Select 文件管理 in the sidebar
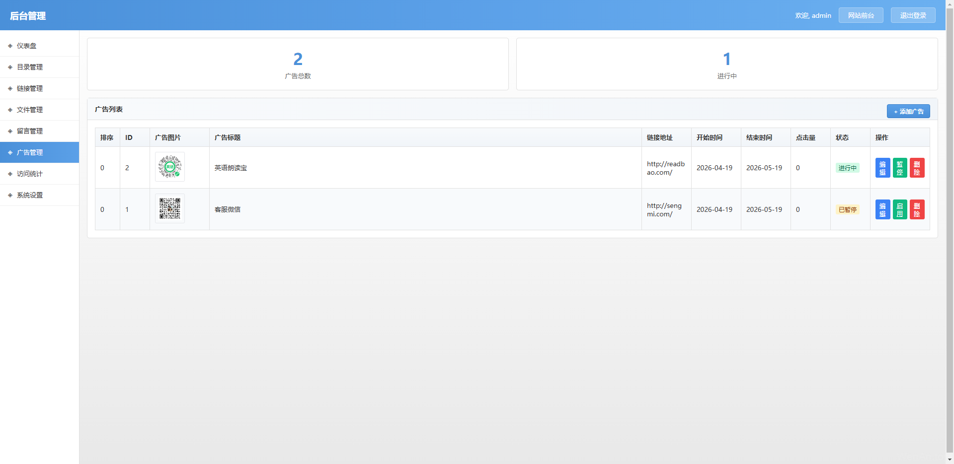 [x=30, y=110]
